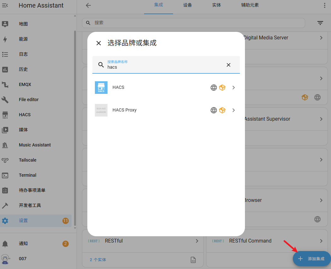Open the Tailscale sidebar entry

click(x=27, y=160)
